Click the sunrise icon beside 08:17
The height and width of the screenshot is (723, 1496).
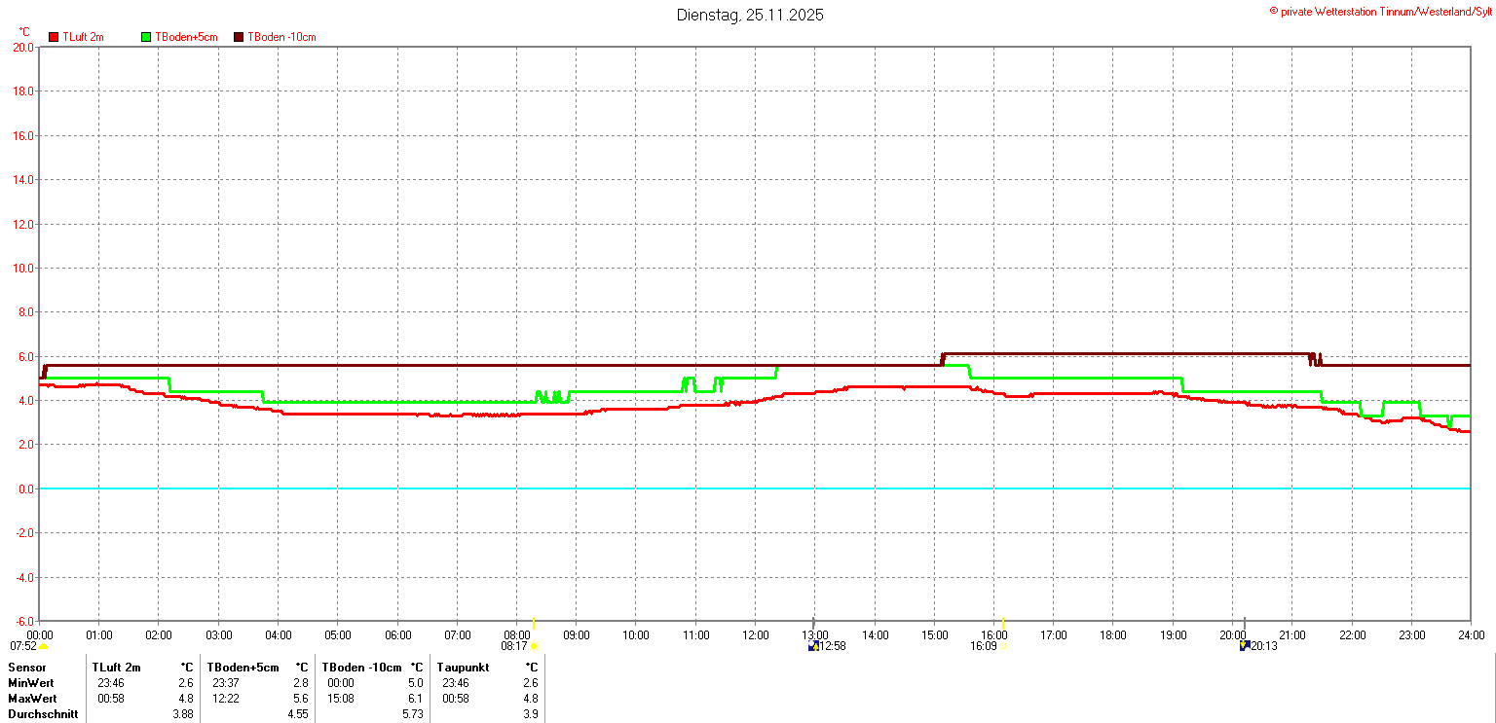tap(535, 646)
